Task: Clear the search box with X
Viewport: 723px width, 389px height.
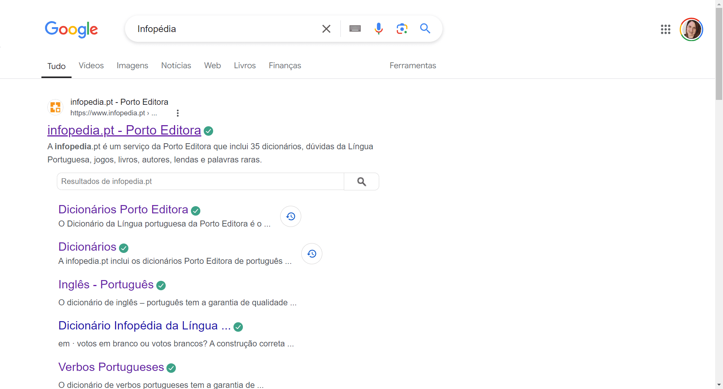Action: click(326, 29)
